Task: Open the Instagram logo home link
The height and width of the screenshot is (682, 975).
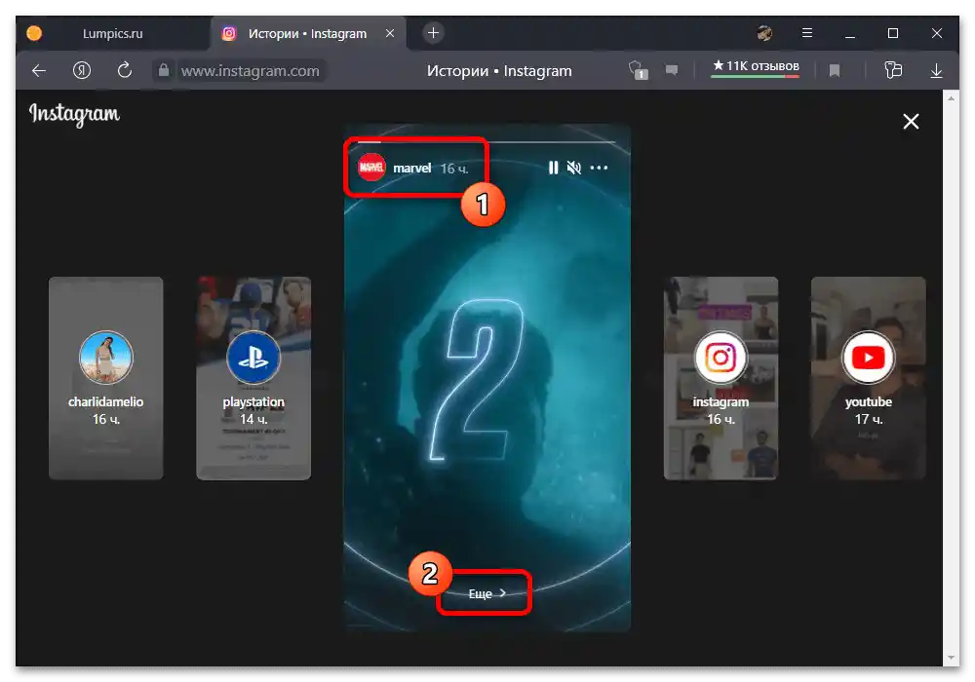Action: (74, 114)
